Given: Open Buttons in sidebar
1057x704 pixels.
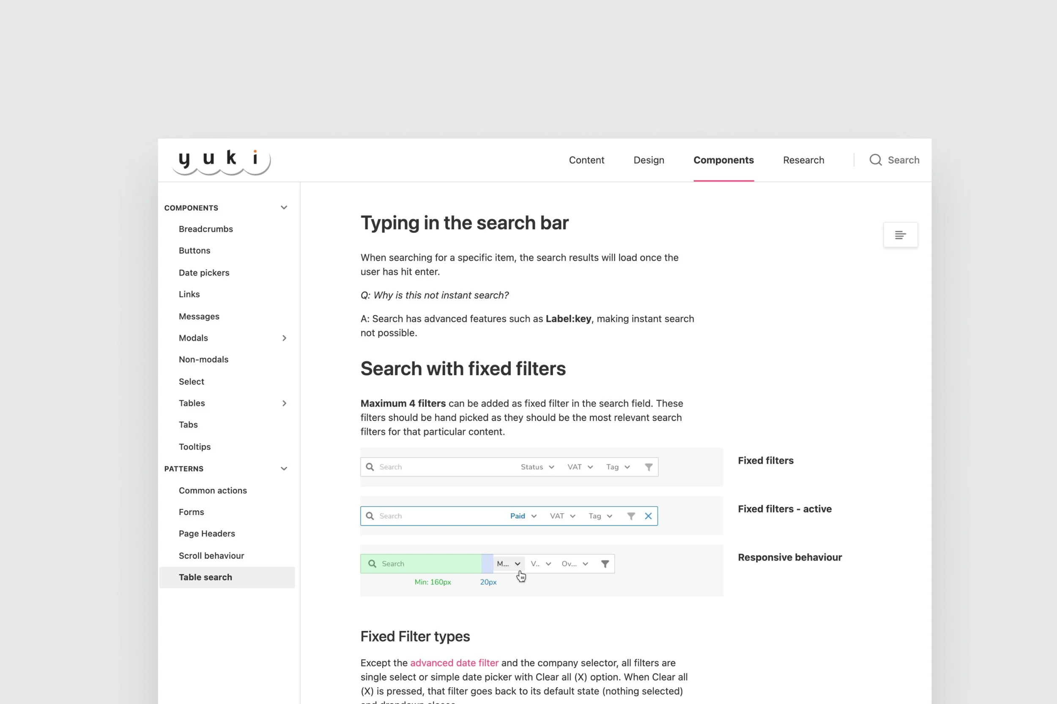Looking at the screenshot, I should click(x=194, y=251).
